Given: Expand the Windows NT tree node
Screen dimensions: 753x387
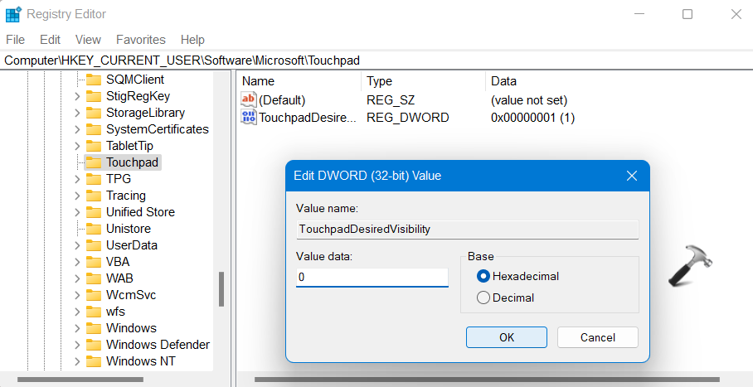Looking at the screenshot, I should (77, 361).
